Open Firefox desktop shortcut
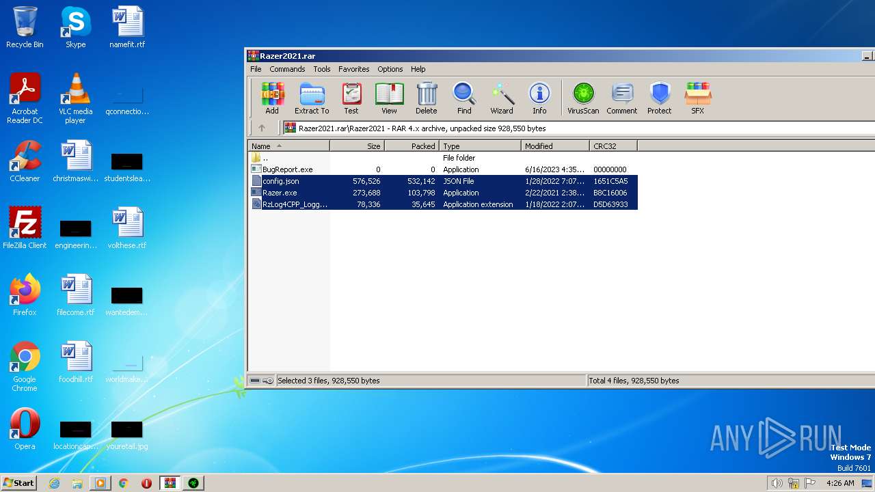Viewport: 875px width, 492px height. pyautogui.click(x=25, y=295)
